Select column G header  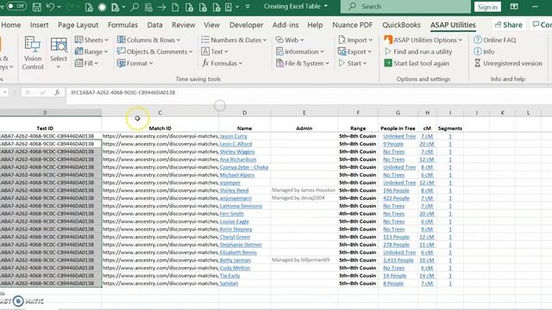click(398, 113)
